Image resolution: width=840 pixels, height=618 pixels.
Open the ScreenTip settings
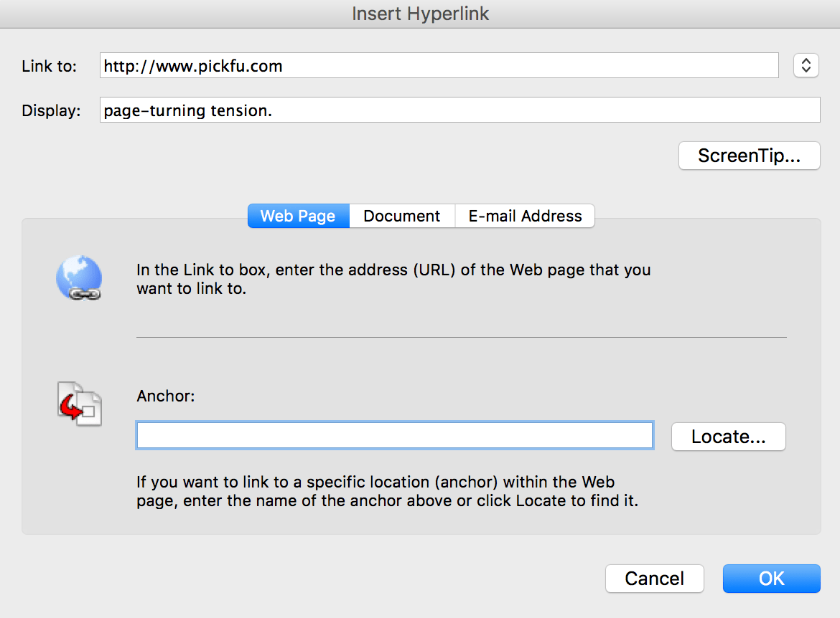click(749, 156)
